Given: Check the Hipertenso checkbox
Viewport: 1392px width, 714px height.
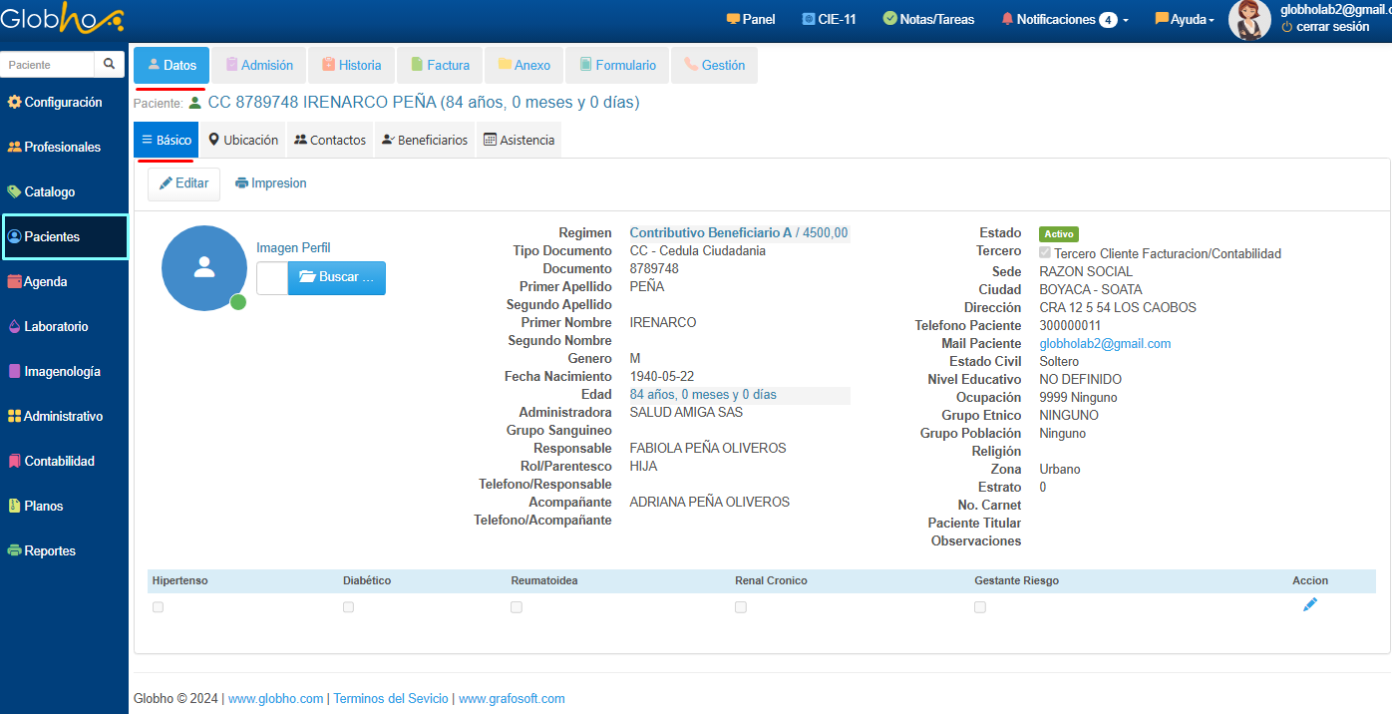Looking at the screenshot, I should tap(158, 607).
